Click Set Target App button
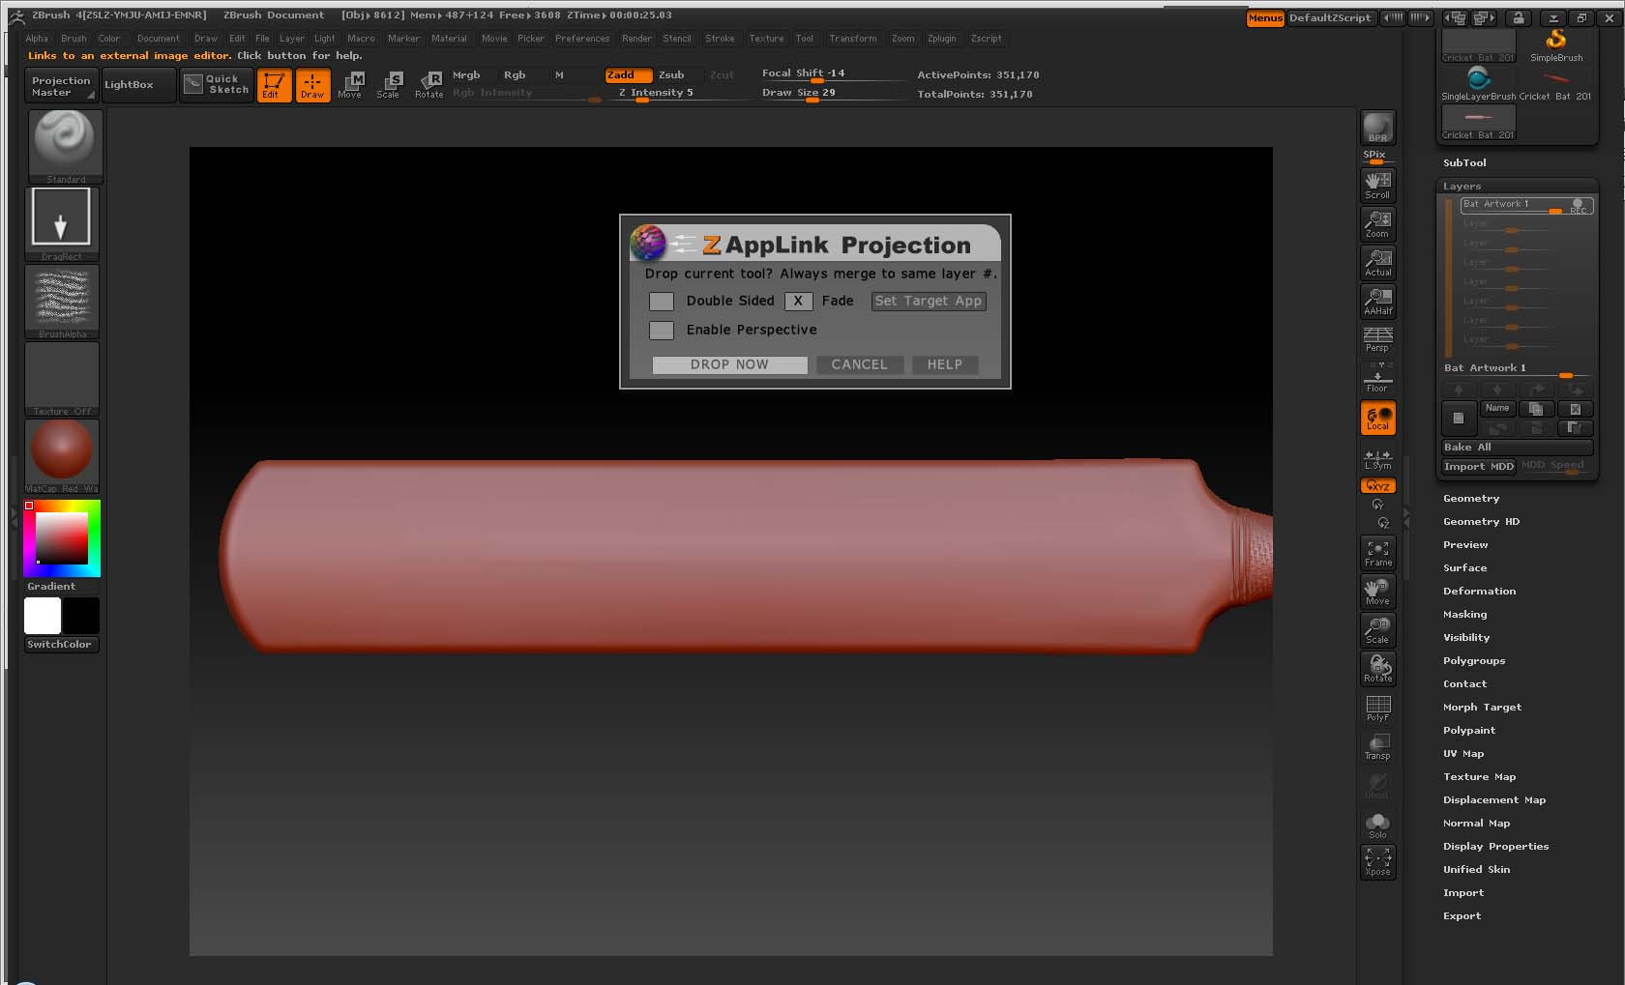Viewport: 1625px width, 985px height. (928, 301)
